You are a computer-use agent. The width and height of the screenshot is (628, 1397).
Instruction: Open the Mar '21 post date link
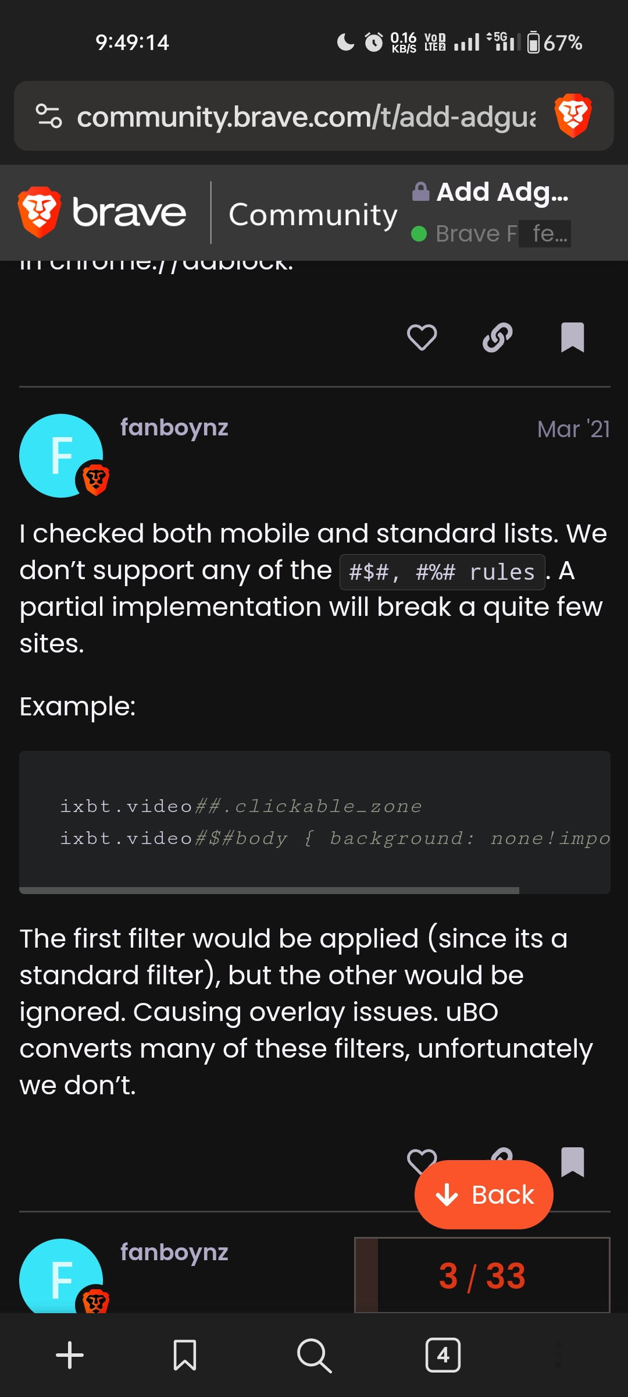[x=573, y=429]
